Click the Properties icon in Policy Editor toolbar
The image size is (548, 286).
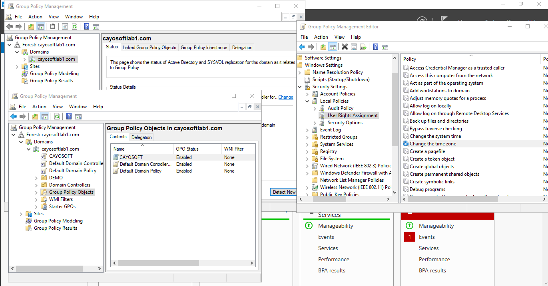tap(354, 47)
